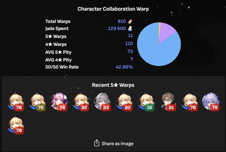Click the Share as image button
The height and width of the screenshot is (152, 226).
click(x=114, y=143)
